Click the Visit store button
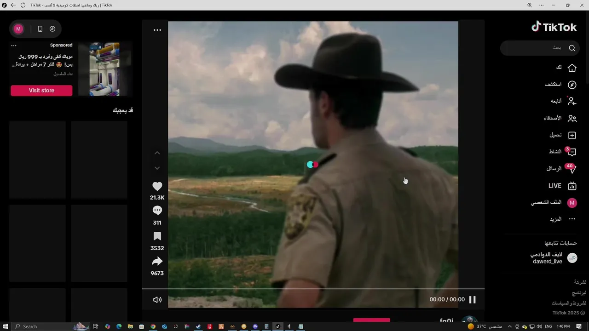This screenshot has width=589, height=331. tap(41, 91)
